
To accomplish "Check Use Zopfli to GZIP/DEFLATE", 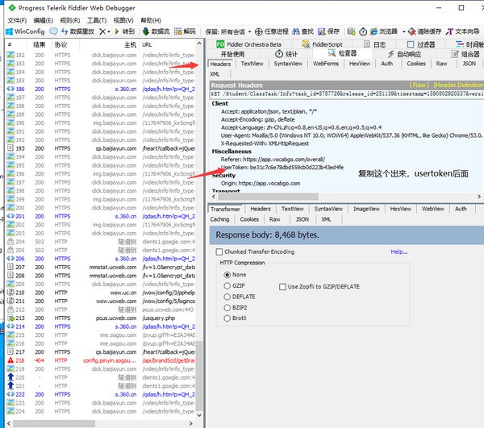I will tap(282, 286).
